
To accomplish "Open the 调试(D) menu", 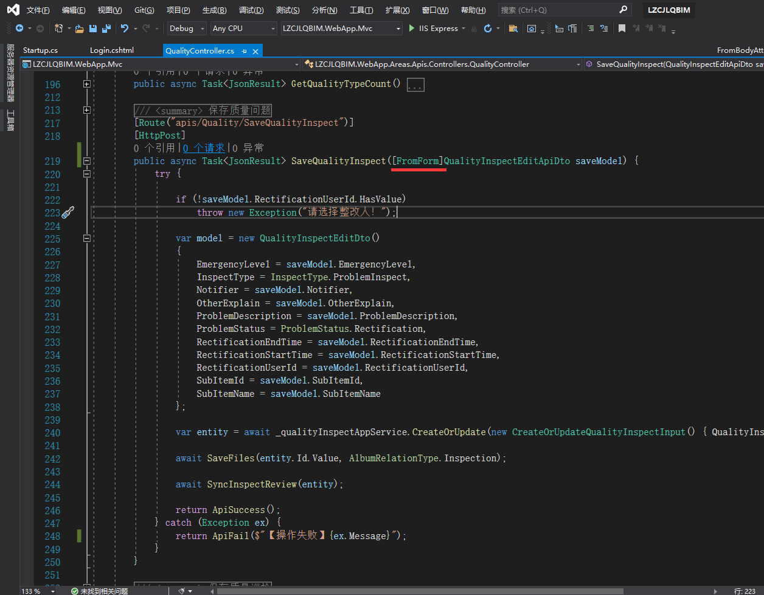I will pos(251,10).
